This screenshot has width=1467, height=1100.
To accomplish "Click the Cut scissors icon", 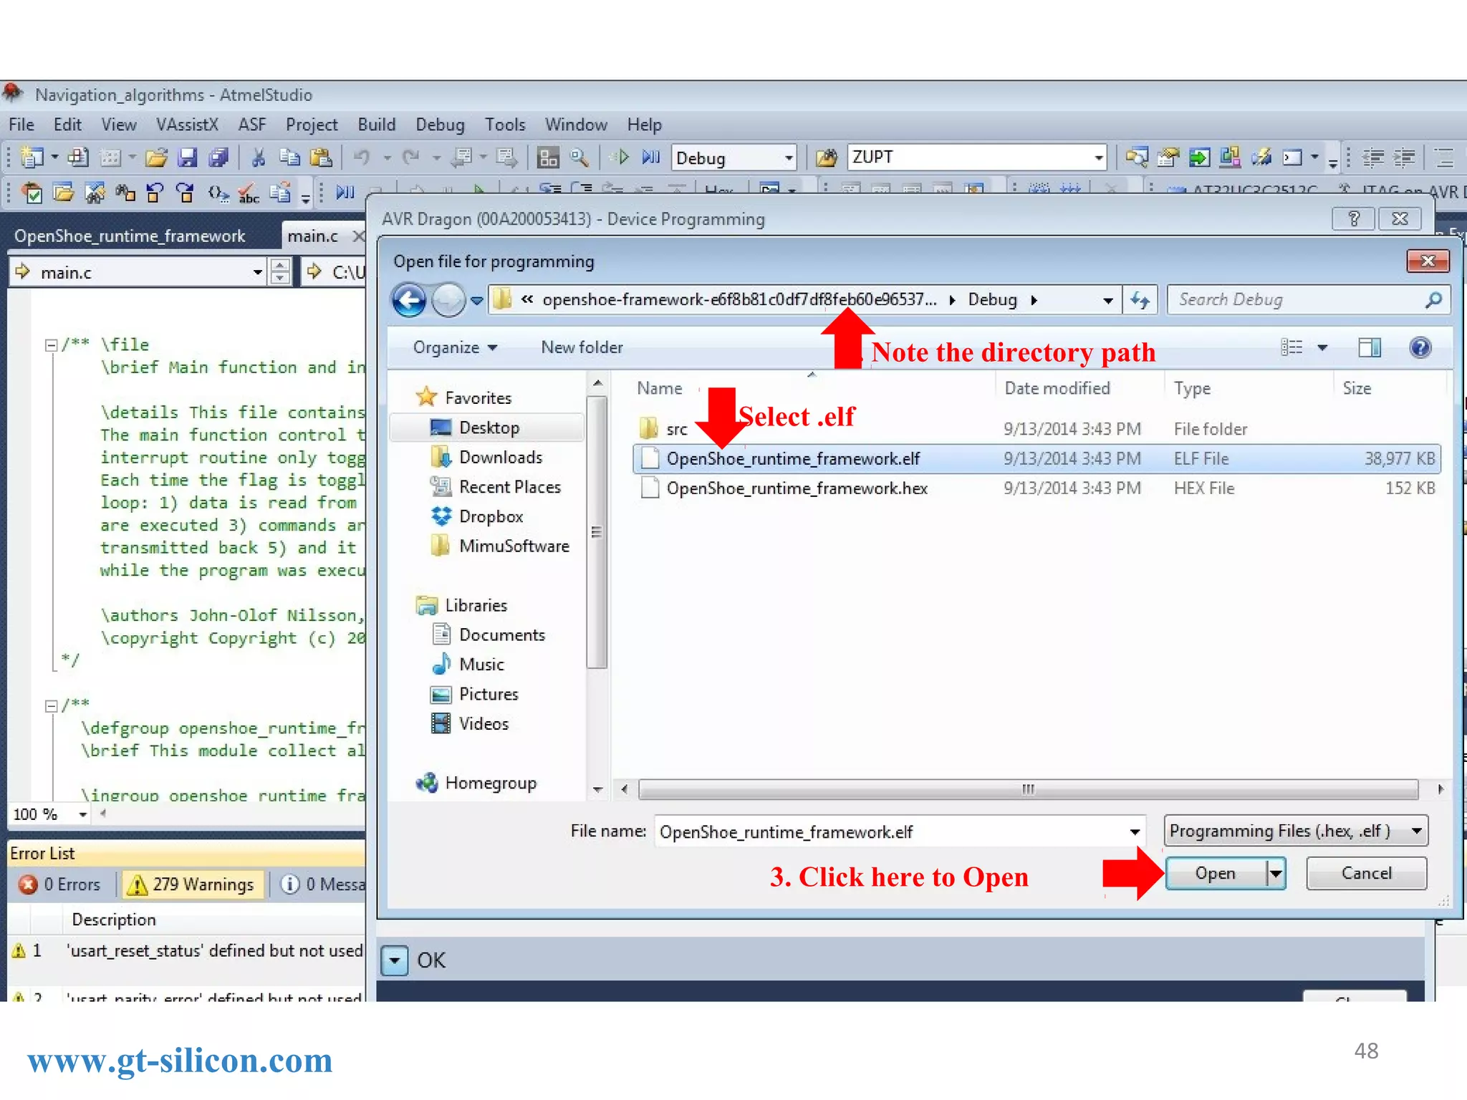I will pos(259,157).
